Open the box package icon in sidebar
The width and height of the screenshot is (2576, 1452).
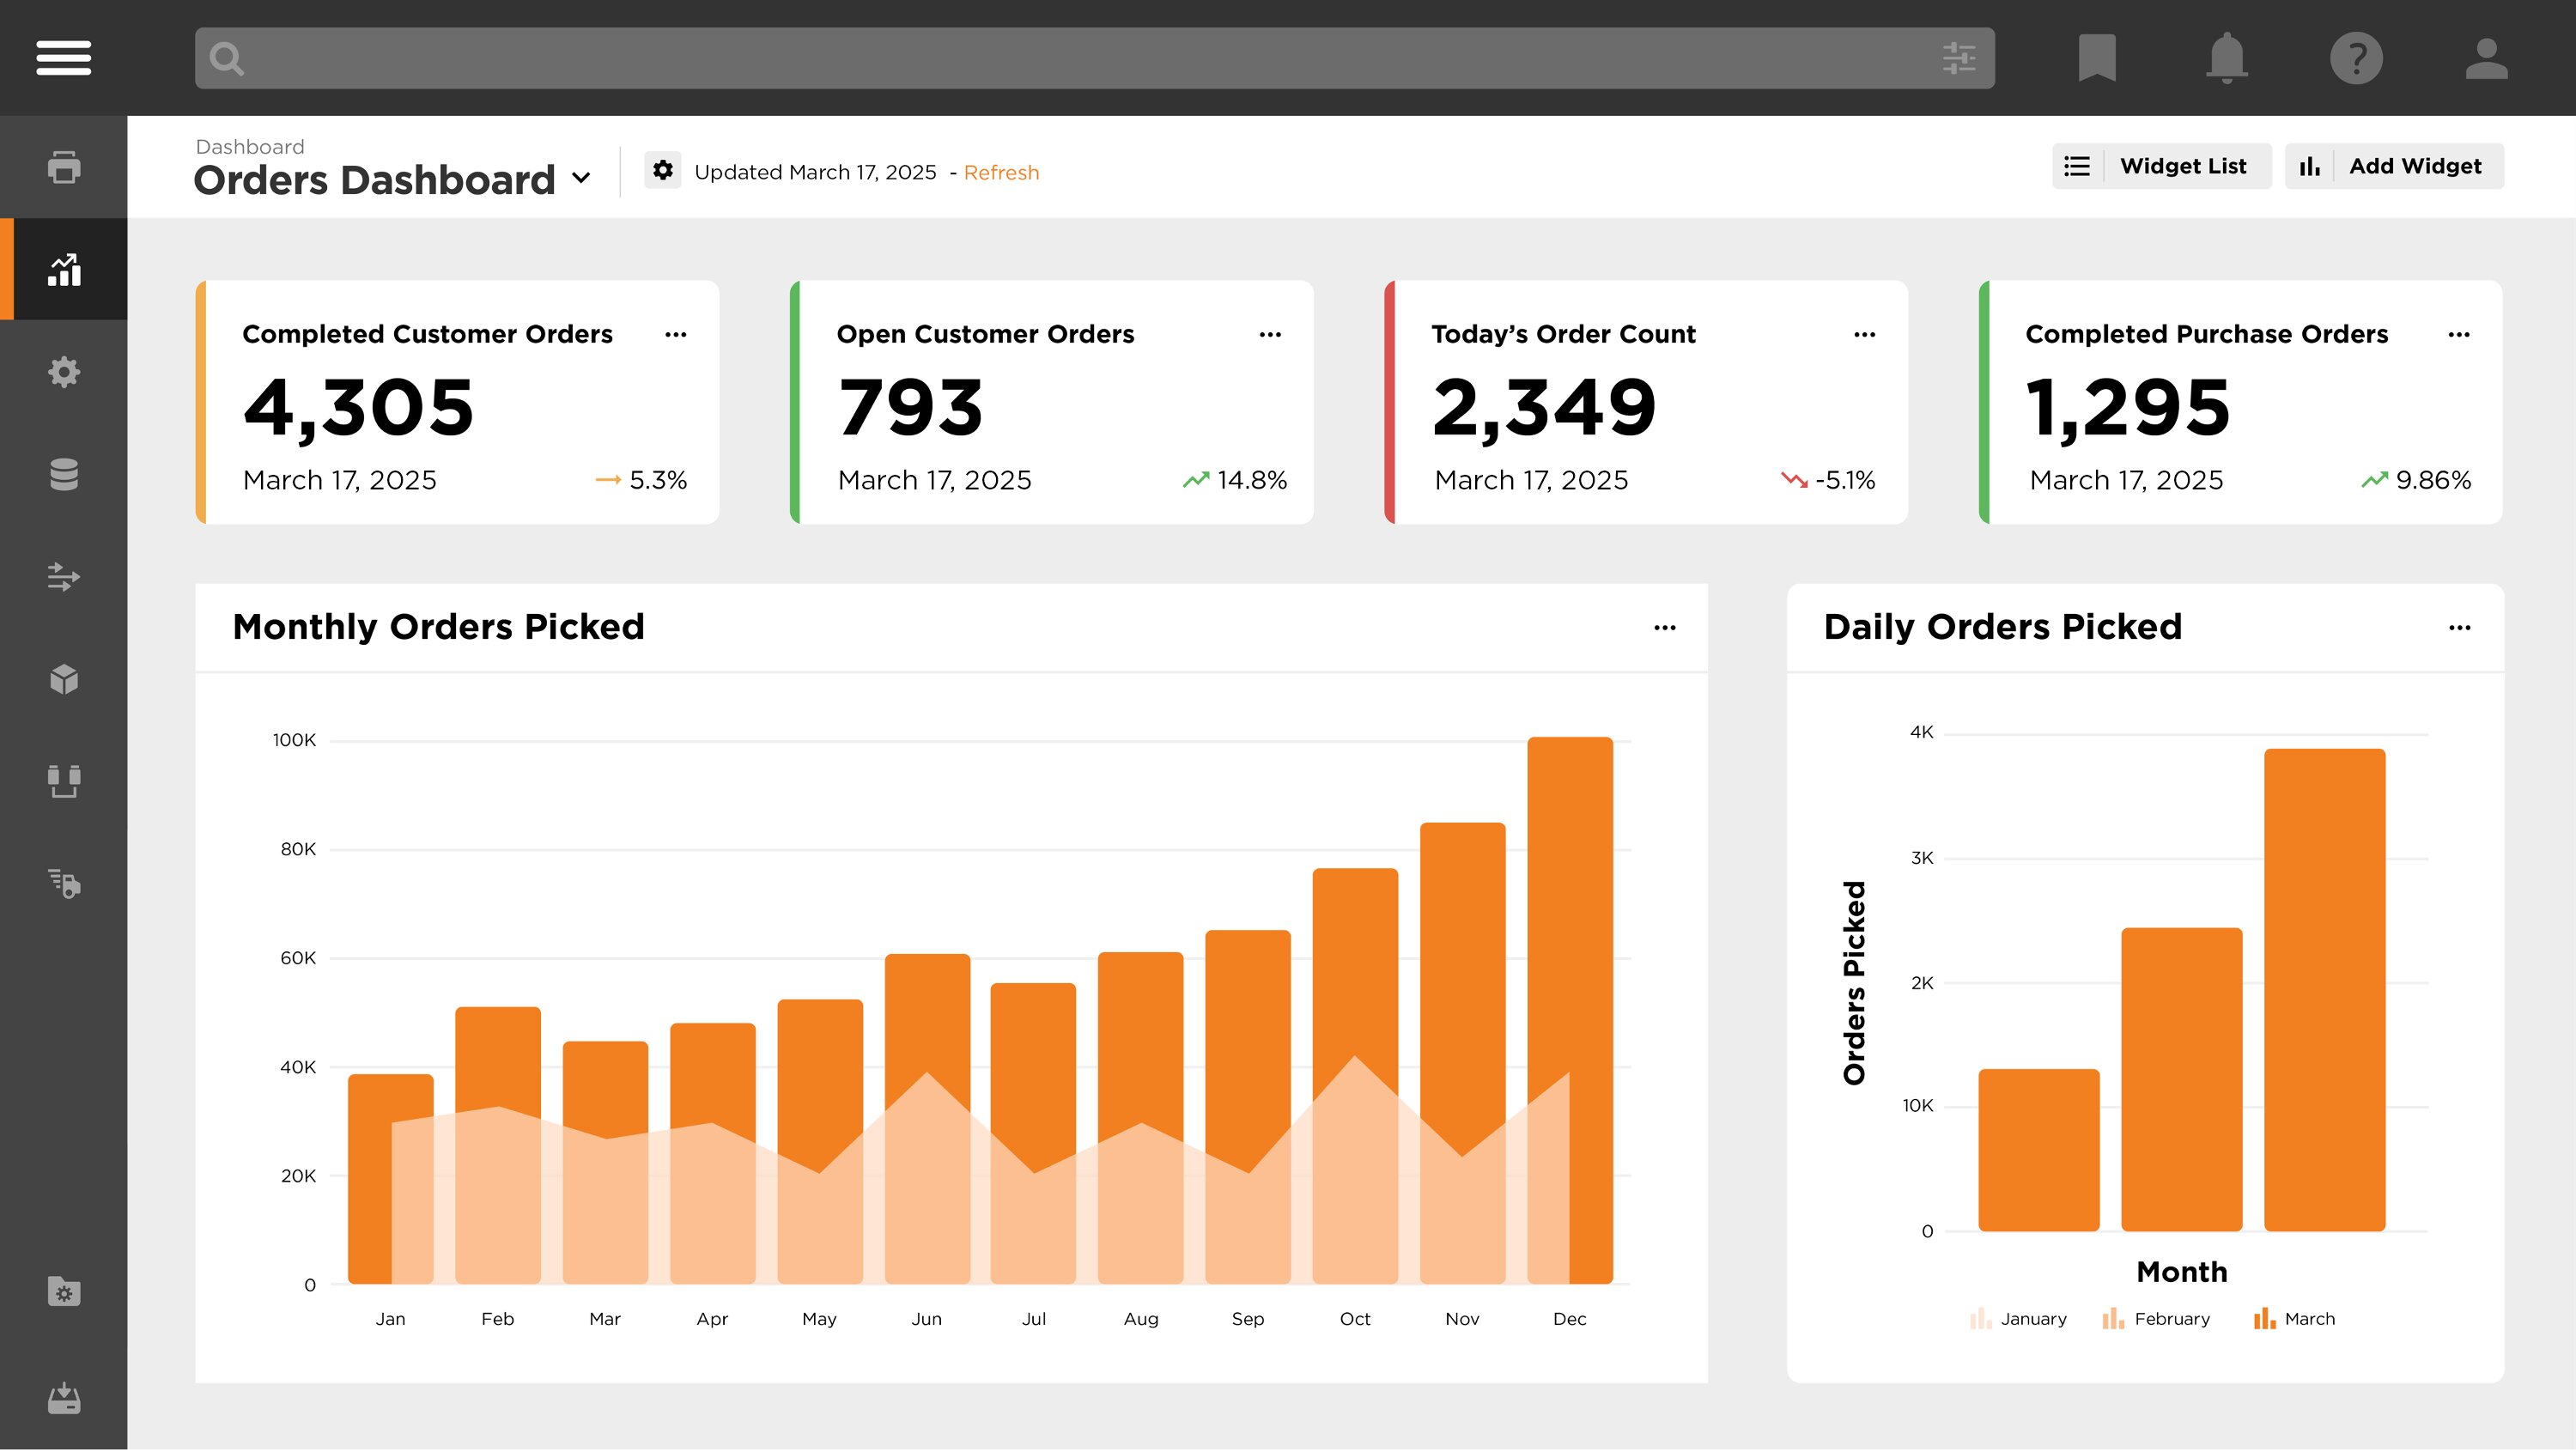click(64, 680)
